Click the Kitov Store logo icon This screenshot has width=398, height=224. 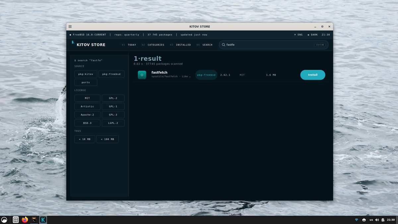[x=73, y=43]
